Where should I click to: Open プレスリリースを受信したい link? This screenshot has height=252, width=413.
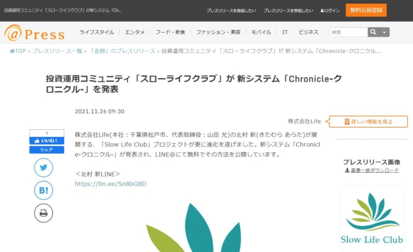click(x=288, y=10)
